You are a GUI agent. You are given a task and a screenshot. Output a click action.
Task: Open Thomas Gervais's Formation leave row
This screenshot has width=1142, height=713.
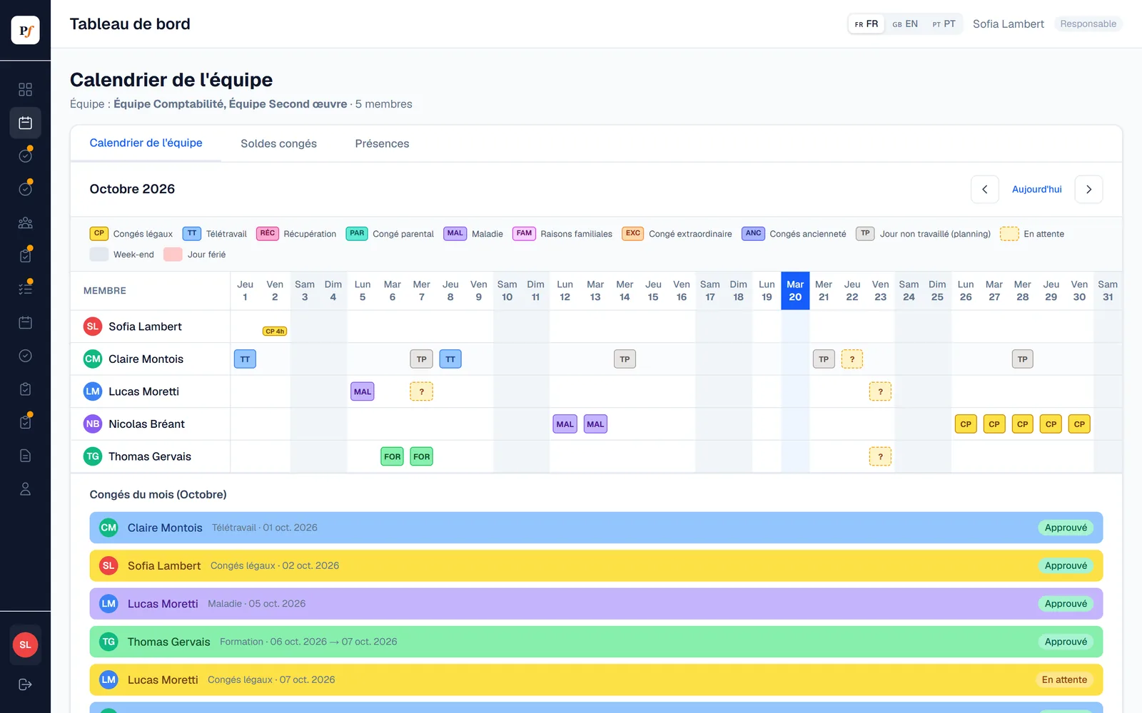coord(596,642)
